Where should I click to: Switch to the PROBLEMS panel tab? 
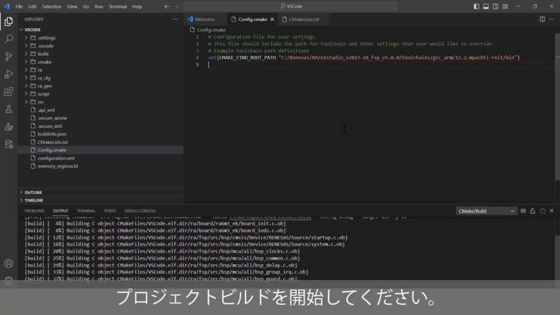pyautogui.click(x=34, y=211)
